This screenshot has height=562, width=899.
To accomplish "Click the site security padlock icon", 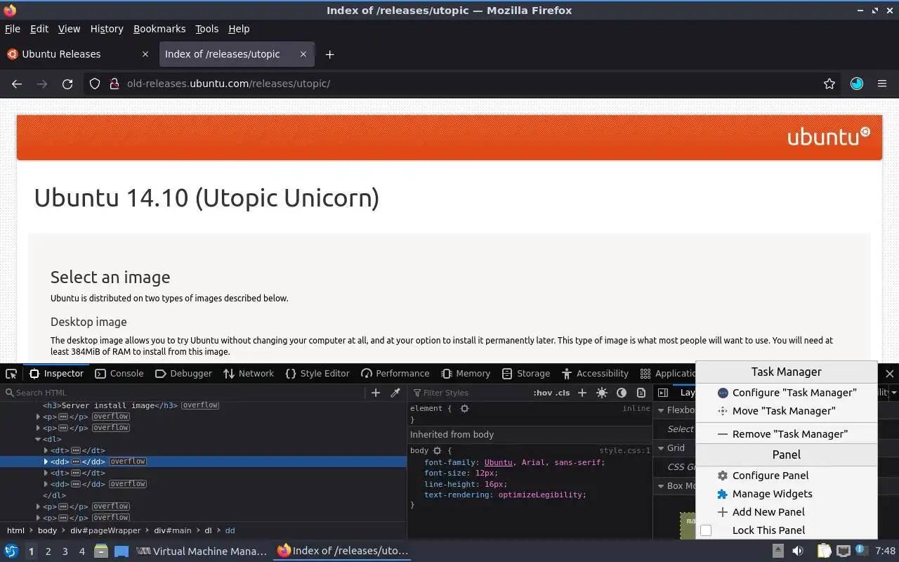I will (x=114, y=84).
